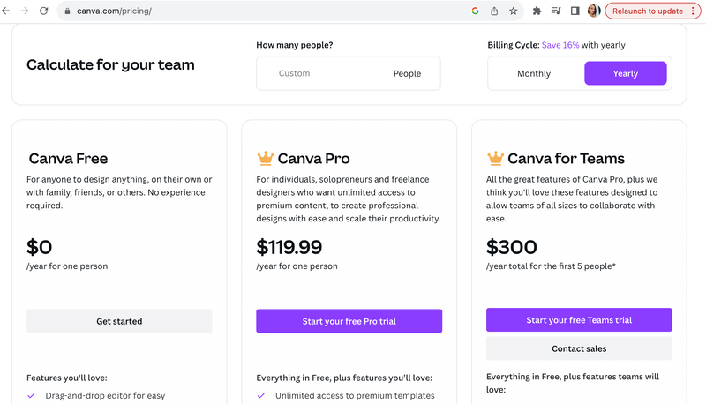Start your free Teams trial
The width and height of the screenshot is (706, 404).
tap(579, 319)
